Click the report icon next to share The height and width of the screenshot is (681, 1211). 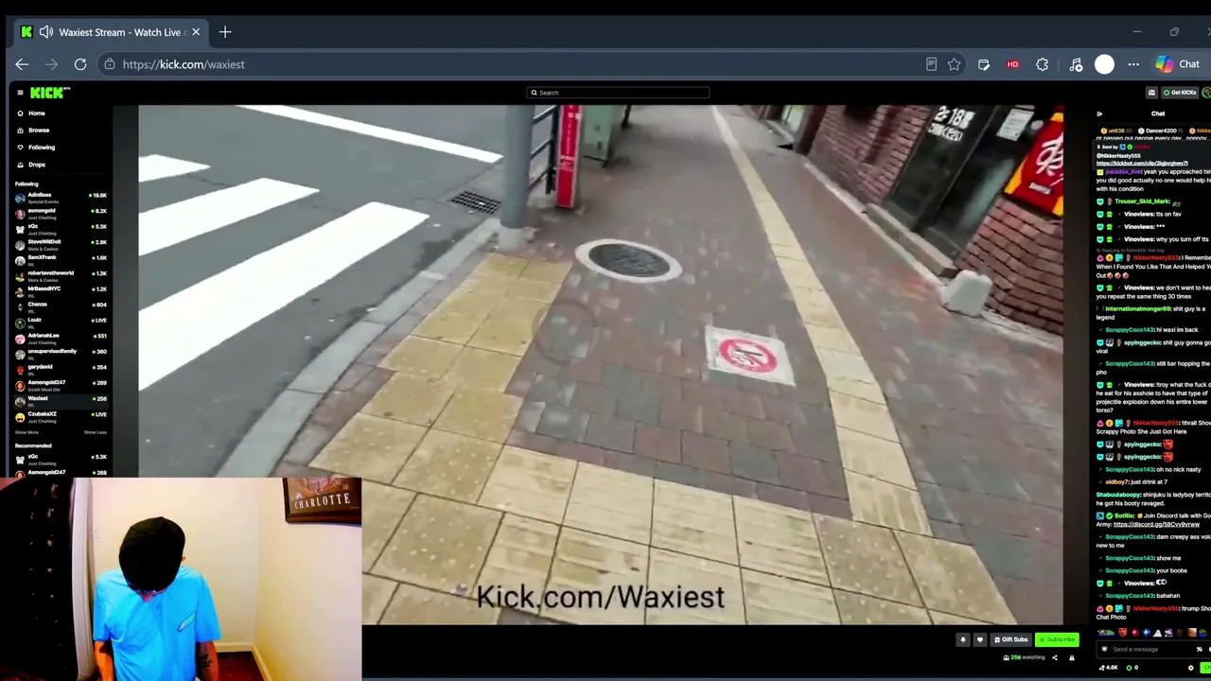pos(1072,657)
